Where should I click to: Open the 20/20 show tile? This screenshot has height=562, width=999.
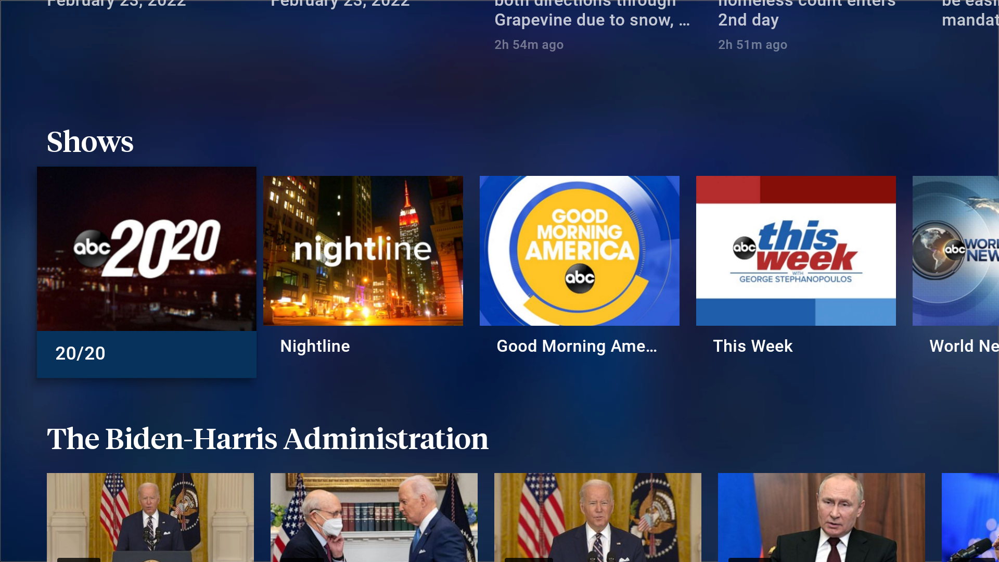(x=146, y=249)
